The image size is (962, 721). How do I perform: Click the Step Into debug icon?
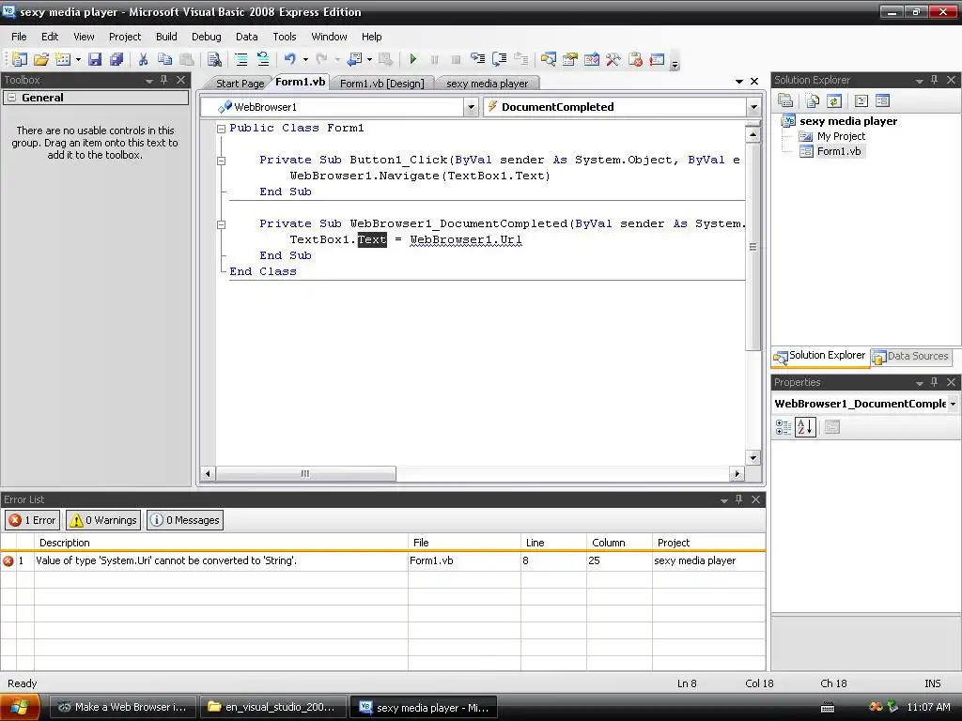pyautogui.click(x=477, y=59)
